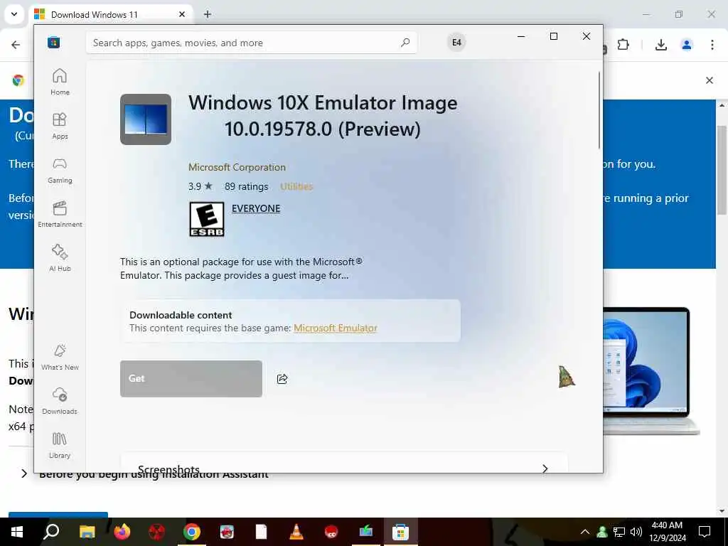
Task: Open the Windows Start menu
Action: pos(17,532)
